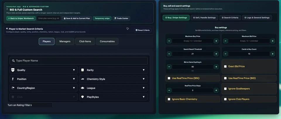Click the Temporary snipe button
The height and width of the screenshot is (119, 281).
(x=102, y=18)
